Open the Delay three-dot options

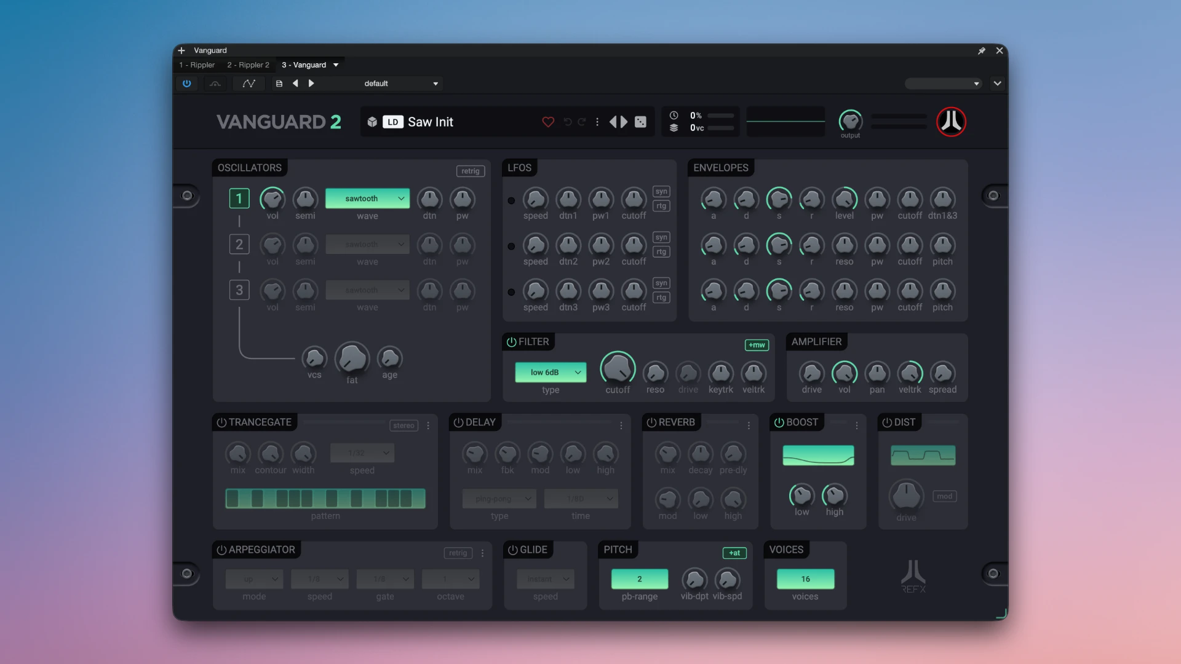[x=621, y=425]
